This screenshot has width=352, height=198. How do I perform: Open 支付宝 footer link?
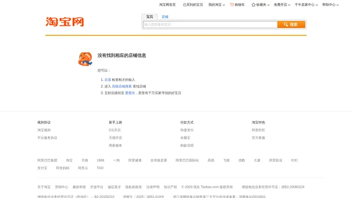tap(42, 168)
